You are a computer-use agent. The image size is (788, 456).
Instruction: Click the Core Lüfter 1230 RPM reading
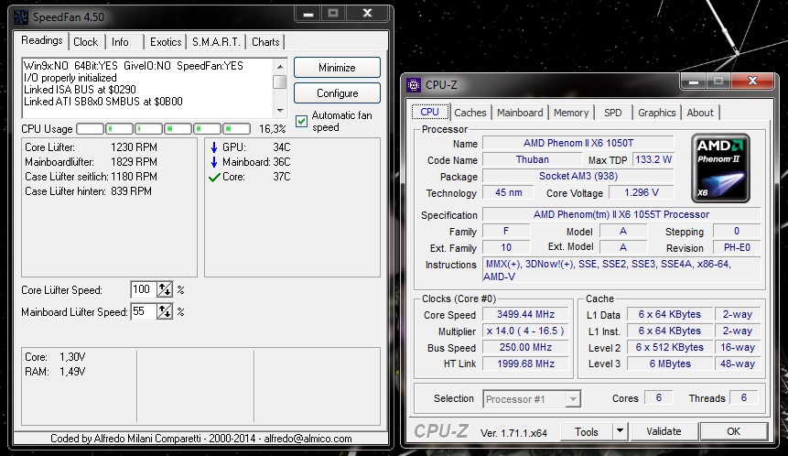pos(91,147)
